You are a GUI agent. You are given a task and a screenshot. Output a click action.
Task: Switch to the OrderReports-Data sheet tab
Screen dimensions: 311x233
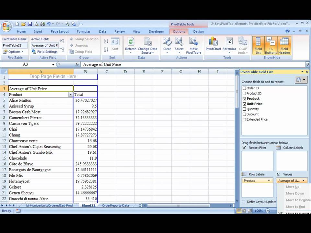(115, 205)
